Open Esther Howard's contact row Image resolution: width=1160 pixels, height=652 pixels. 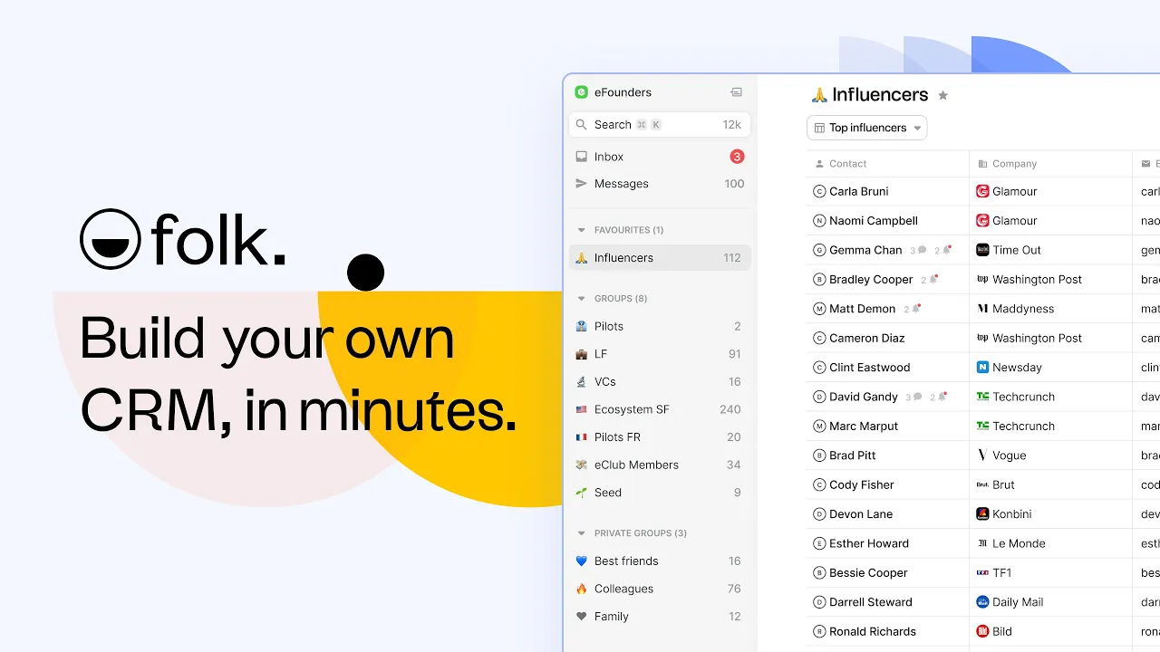887,543
